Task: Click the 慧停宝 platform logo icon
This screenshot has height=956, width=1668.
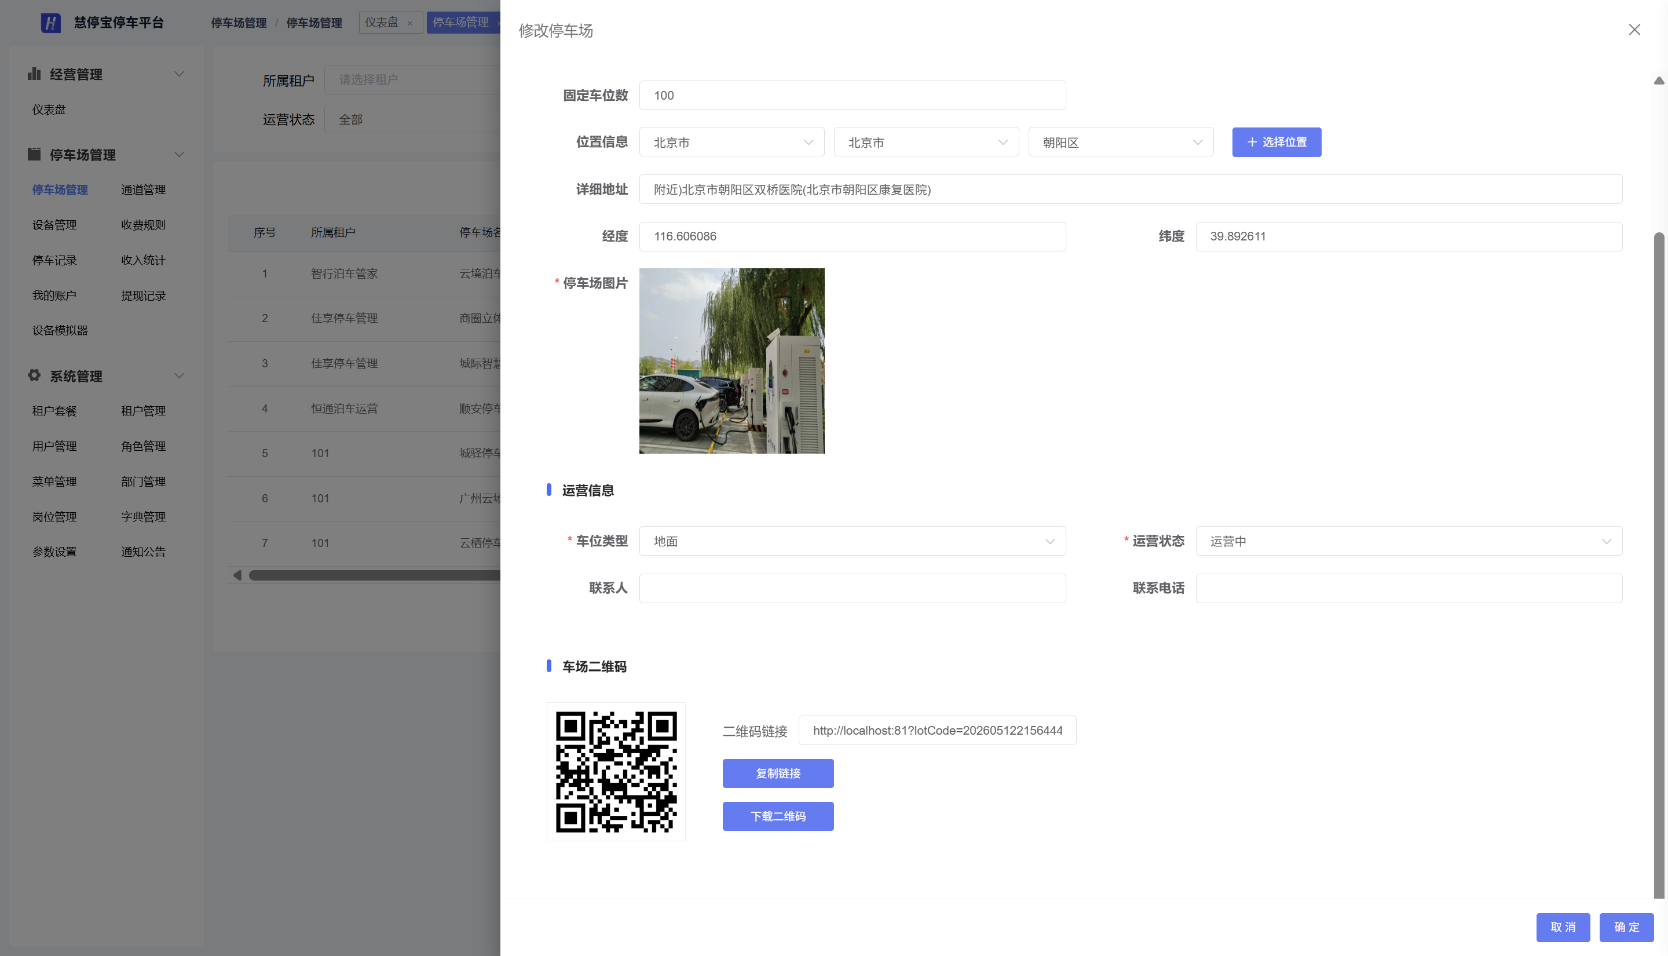Action: [50, 23]
